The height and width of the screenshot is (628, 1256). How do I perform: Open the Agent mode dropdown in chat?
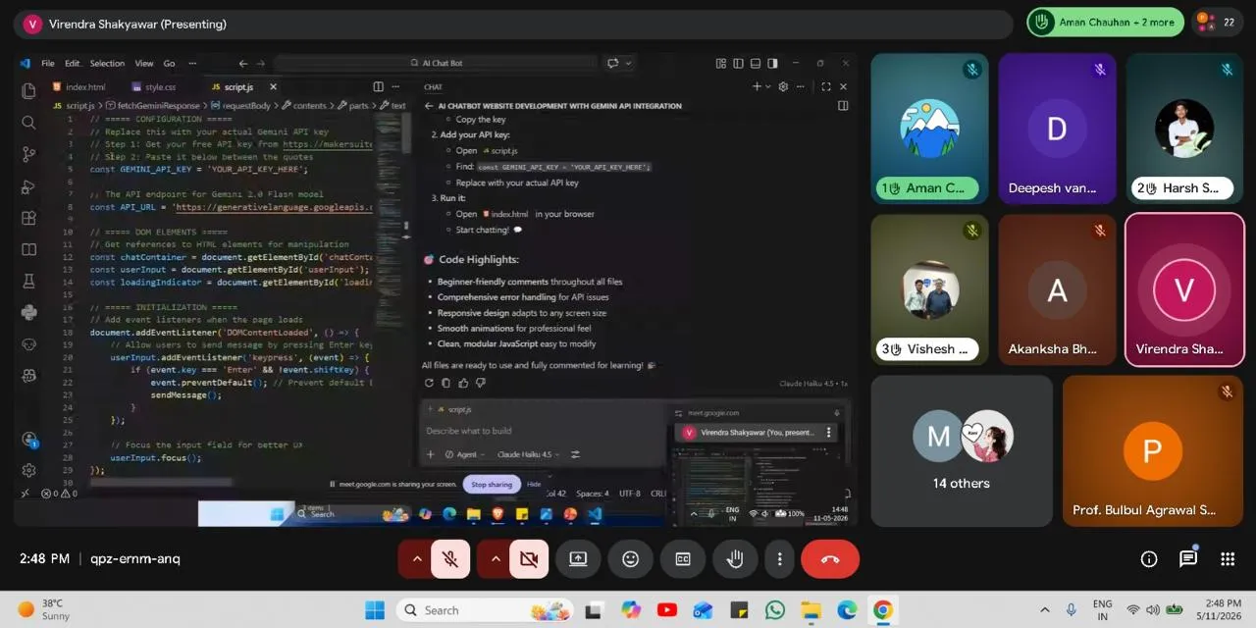465,454
